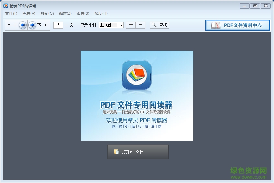Minimize the PDF reader window
This screenshot has width=274, height=183.
[245, 6]
